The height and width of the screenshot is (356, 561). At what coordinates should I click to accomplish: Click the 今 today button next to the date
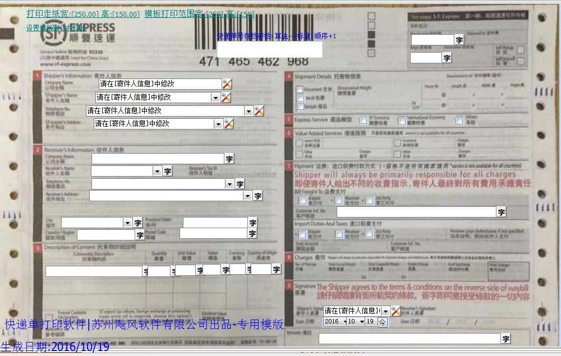pyautogui.click(x=383, y=322)
